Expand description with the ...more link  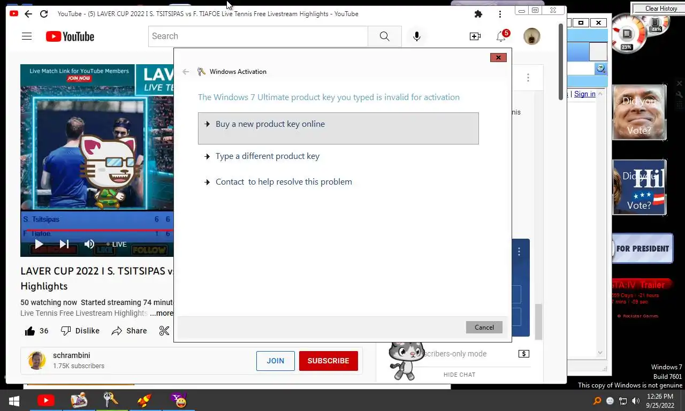tap(161, 313)
